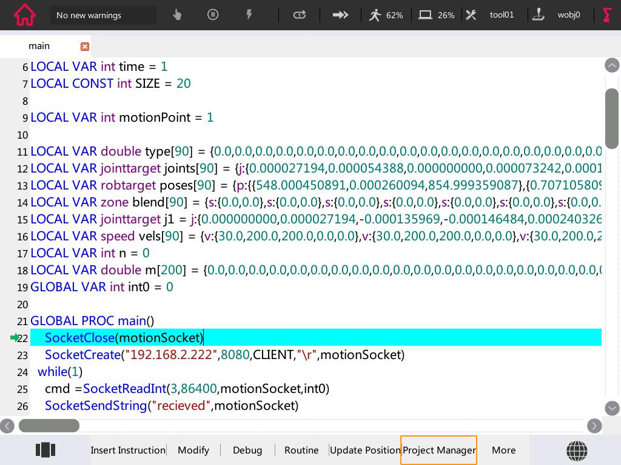Click Update Position button
Image resolution: width=621 pixels, height=465 pixels.
[365, 450]
